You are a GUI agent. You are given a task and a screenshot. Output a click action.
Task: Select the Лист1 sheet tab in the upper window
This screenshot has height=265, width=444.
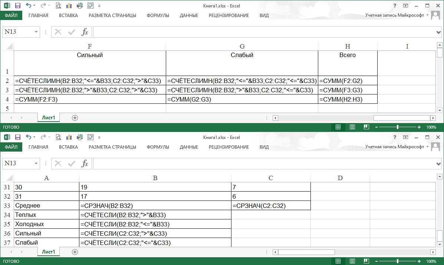49,117
